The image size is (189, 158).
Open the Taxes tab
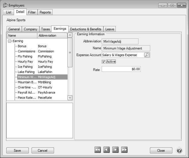coord(45,29)
